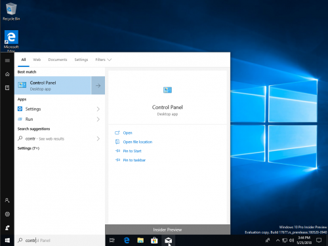This screenshot has width=328, height=246.
Task: Expand the search sidebar hamburger menu
Action: [7, 60]
